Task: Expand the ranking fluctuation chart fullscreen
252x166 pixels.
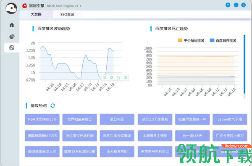Action: 105,78
